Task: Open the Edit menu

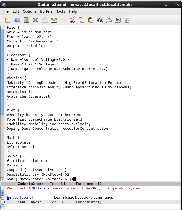Action: point(16,11)
